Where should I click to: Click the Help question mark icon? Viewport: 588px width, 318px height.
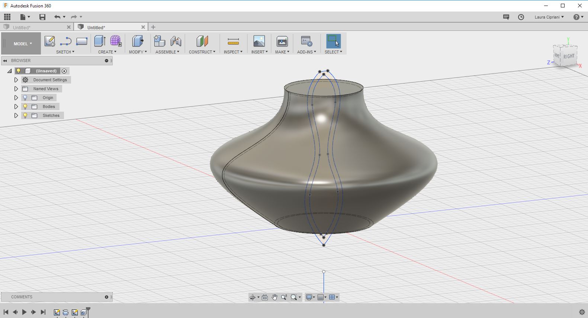[x=576, y=17]
